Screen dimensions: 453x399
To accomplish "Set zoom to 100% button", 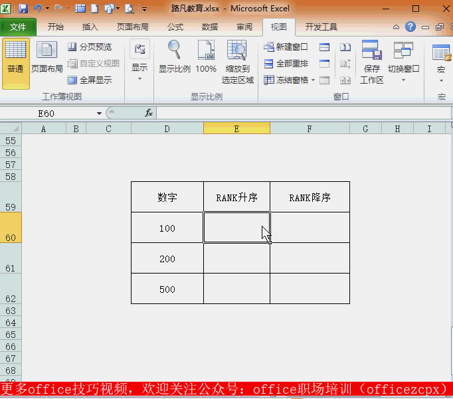I will pyautogui.click(x=206, y=57).
